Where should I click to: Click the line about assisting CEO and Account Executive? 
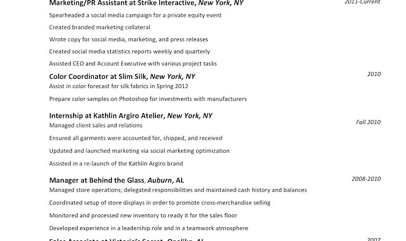[x=133, y=64]
